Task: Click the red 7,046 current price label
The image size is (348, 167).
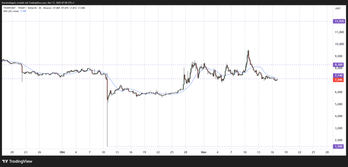Action: (338, 80)
